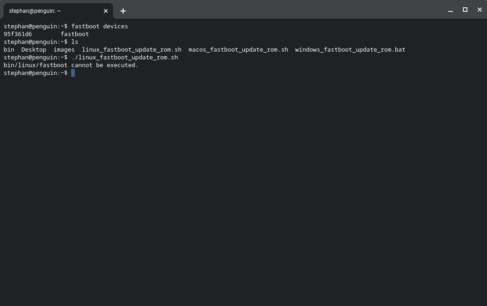Image resolution: width=487 pixels, height=306 pixels.
Task: Click the 'images' directory name
Action: (x=64, y=50)
